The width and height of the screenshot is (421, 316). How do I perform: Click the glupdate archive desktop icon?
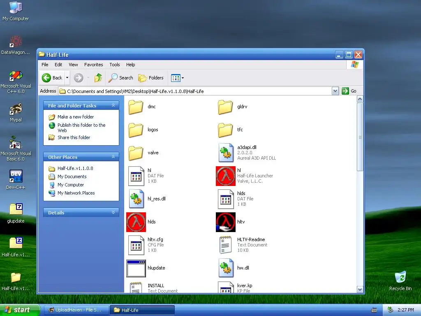click(x=16, y=209)
